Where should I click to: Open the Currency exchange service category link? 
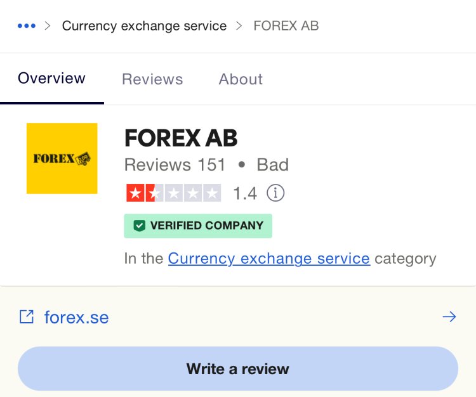(268, 259)
